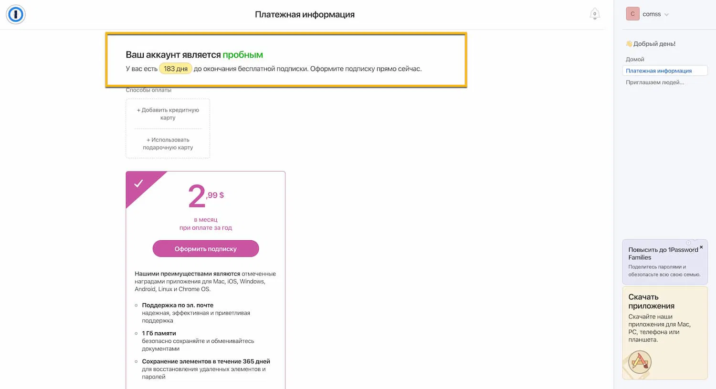Screen dimensions: 716x389
Task: Click Оформить подписку button
Action: (x=206, y=249)
